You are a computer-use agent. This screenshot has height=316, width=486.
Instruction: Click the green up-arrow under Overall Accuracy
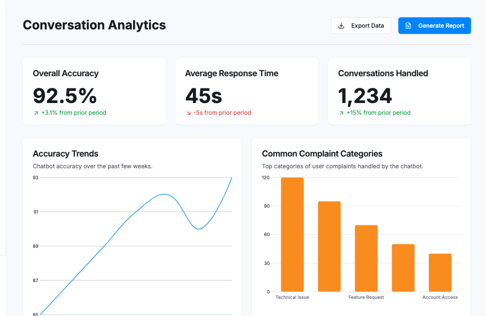(36, 113)
